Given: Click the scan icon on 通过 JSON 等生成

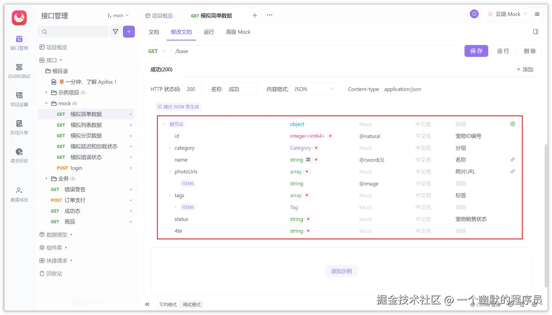Looking at the screenshot, I should click(x=160, y=107).
